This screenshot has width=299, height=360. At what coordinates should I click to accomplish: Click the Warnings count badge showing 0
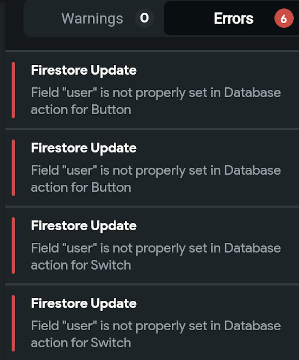(x=144, y=18)
